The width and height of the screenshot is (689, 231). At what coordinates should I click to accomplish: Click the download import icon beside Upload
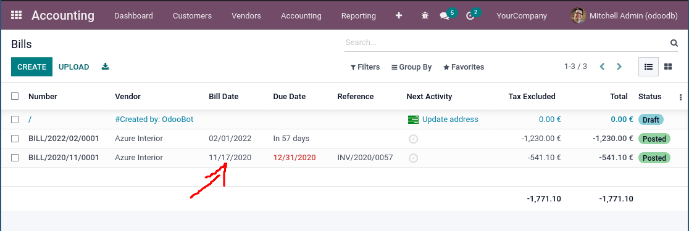click(x=105, y=67)
